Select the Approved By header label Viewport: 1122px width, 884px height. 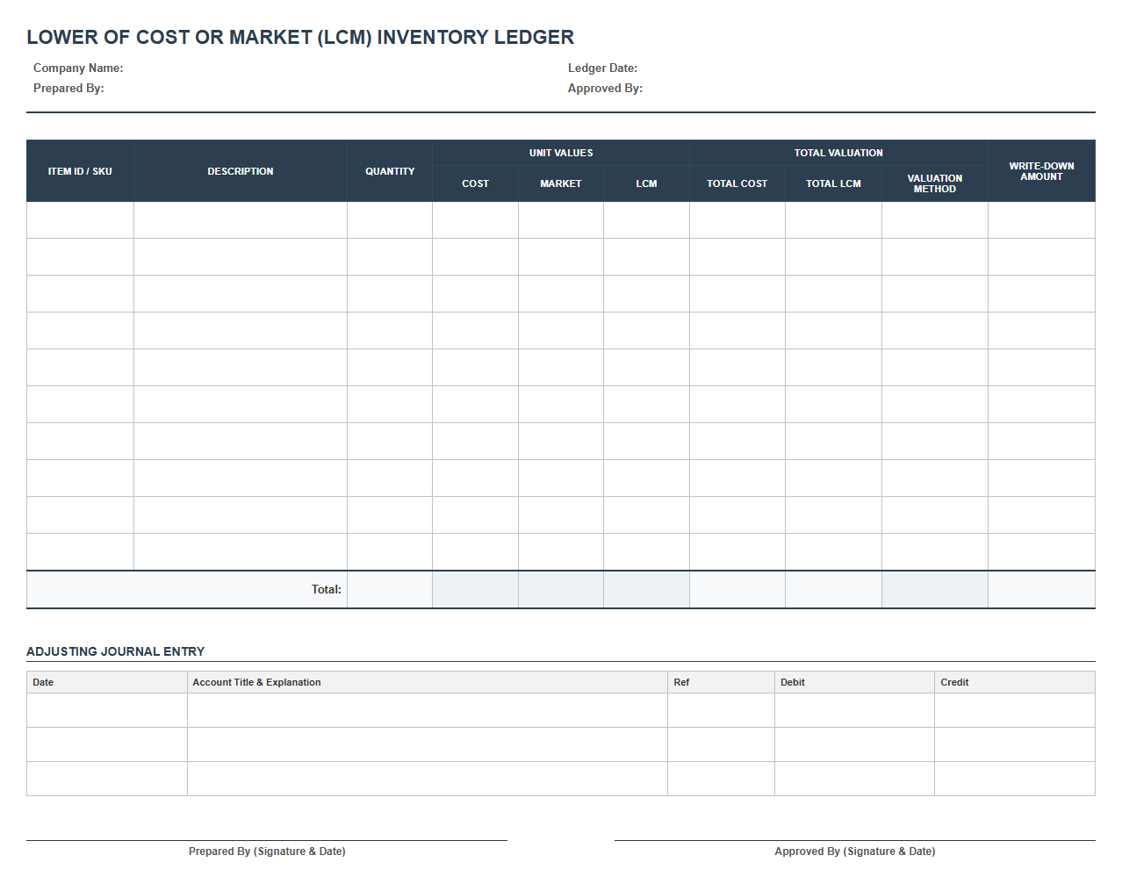pyautogui.click(x=605, y=89)
